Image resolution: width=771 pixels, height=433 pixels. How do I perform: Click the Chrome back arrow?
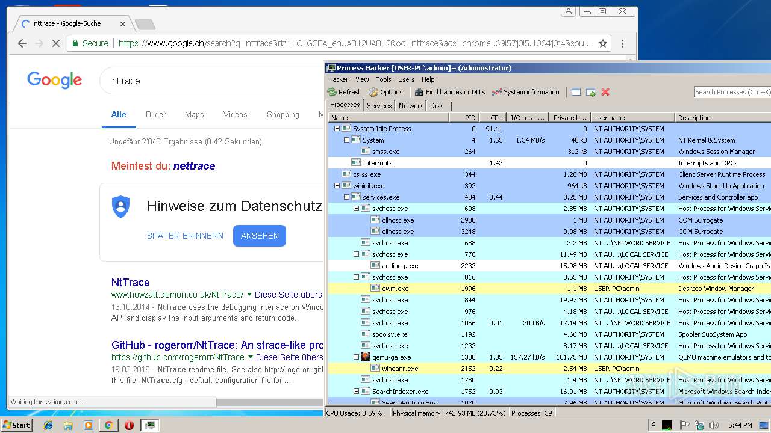coord(22,43)
